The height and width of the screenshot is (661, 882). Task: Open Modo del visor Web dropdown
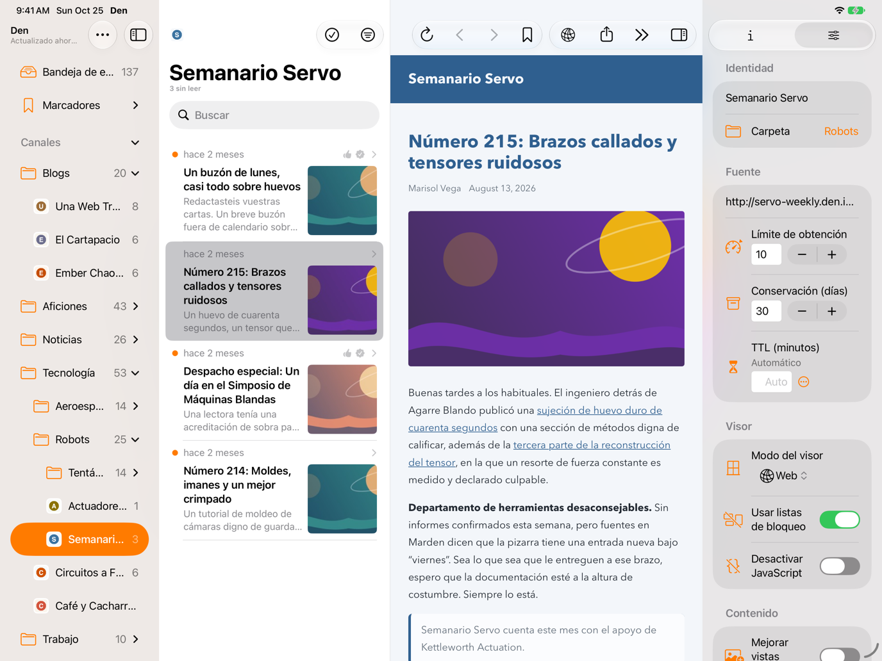coord(783,476)
